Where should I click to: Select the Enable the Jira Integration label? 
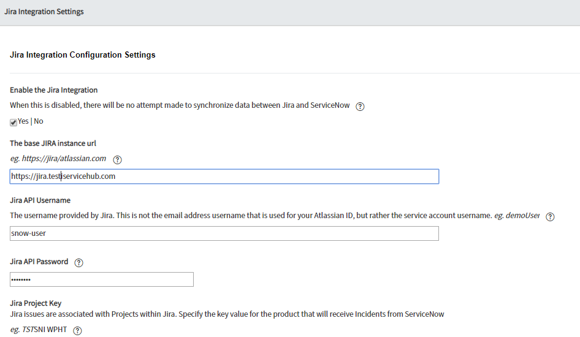click(x=53, y=90)
